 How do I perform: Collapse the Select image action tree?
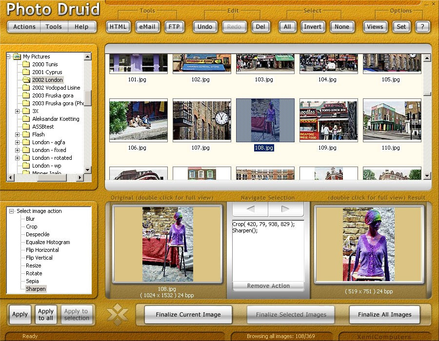12,211
